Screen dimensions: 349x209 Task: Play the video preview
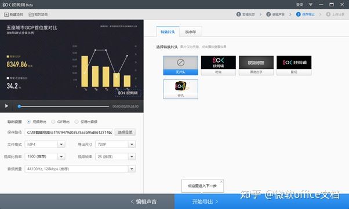(6, 106)
